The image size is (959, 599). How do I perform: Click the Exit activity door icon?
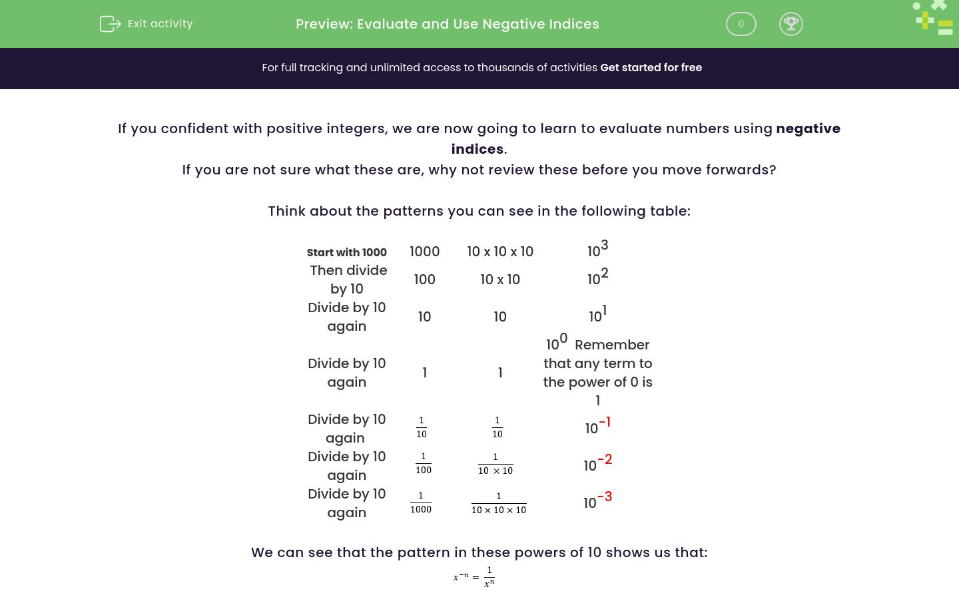tap(110, 24)
